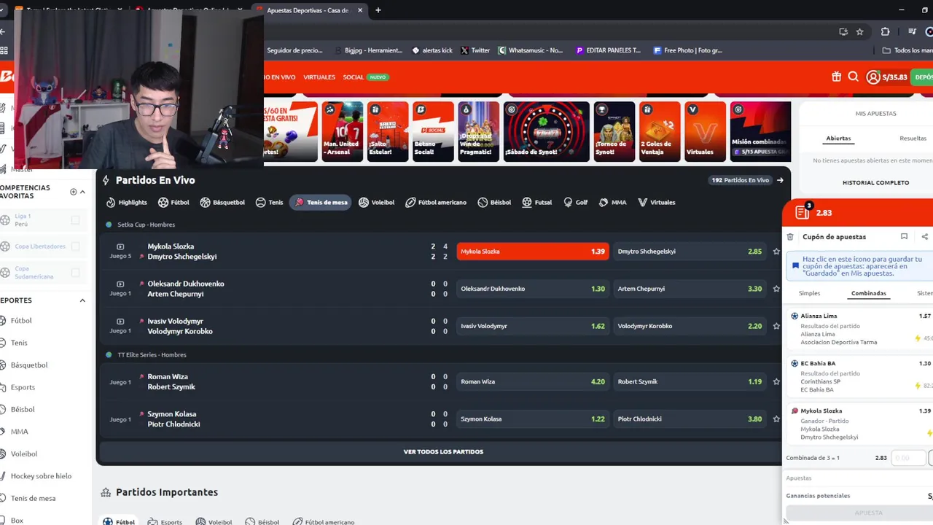
Task: Favorite the Mykola Slozka match star
Action: [776, 252]
